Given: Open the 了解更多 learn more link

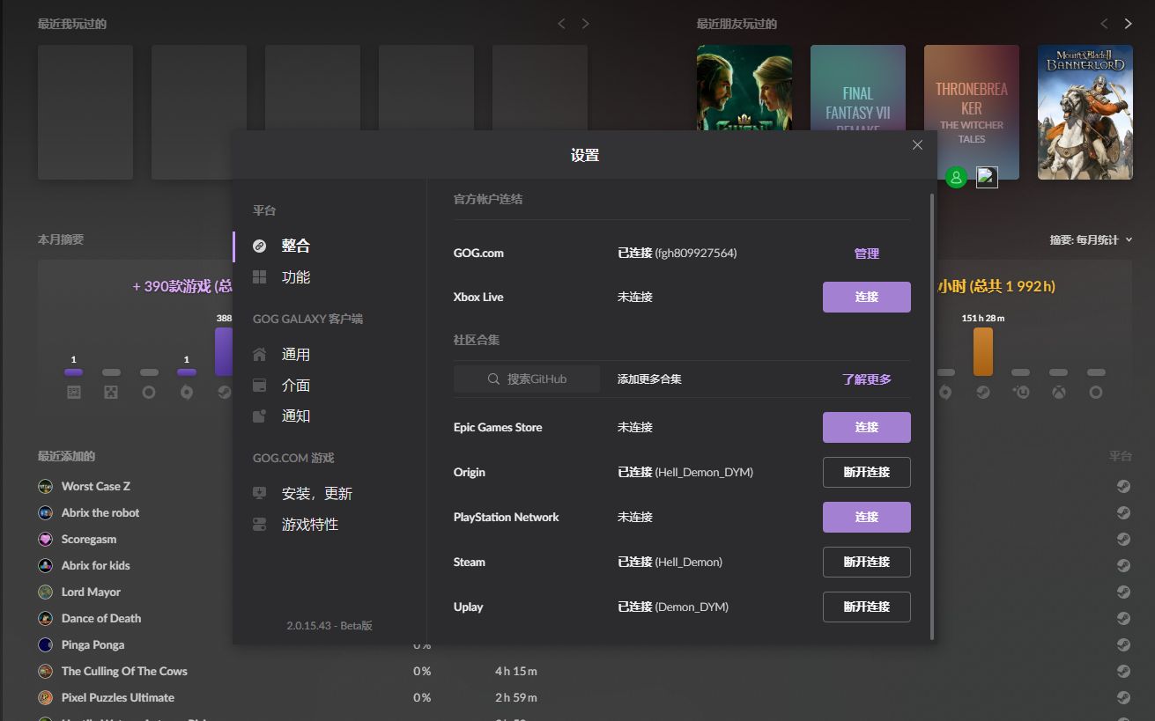Looking at the screenshot, I should pyautogui.click(x=867, y=379).
